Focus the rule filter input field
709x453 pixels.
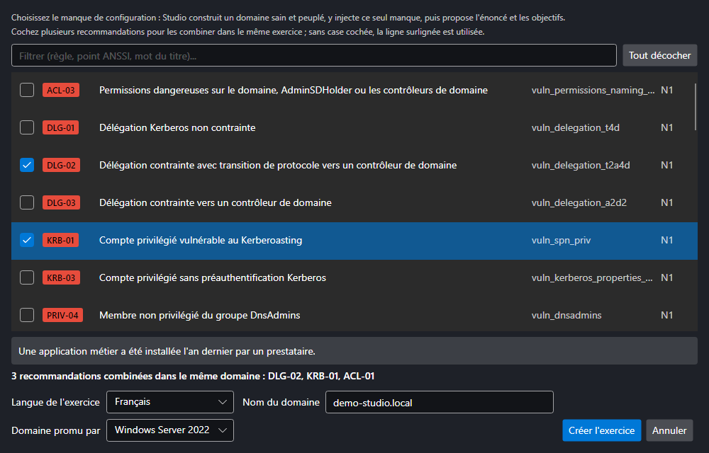[314, 55]
